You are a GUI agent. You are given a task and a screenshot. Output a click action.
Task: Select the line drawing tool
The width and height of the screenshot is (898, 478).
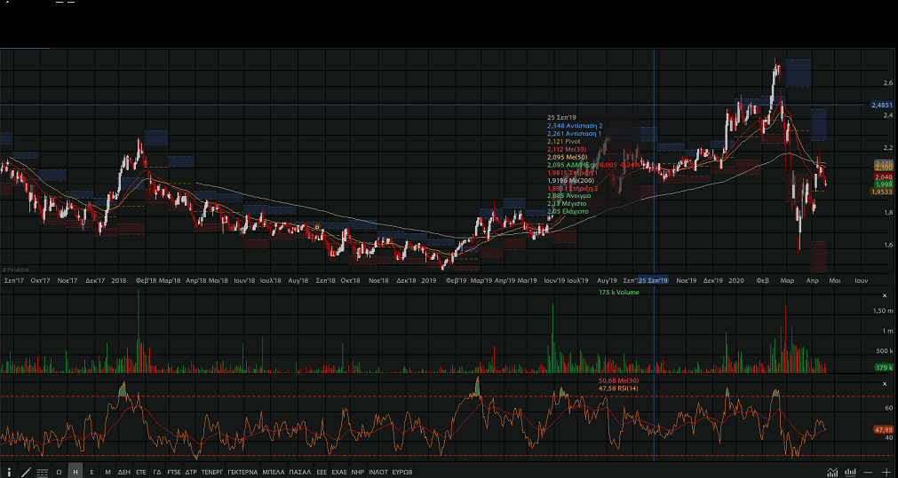click(x=26, y=472)
